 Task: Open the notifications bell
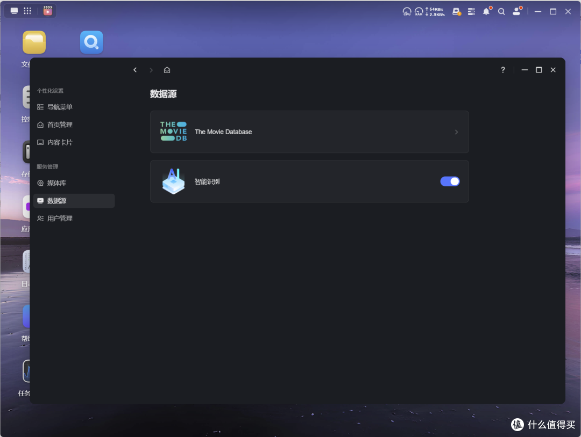click(486, 11)
